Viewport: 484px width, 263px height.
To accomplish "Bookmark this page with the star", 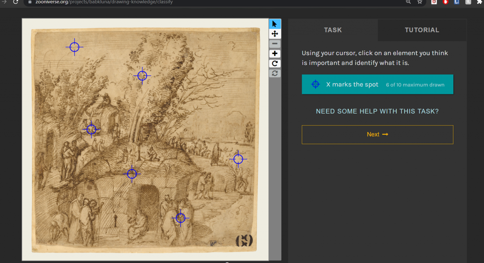I will coord(420,2).
